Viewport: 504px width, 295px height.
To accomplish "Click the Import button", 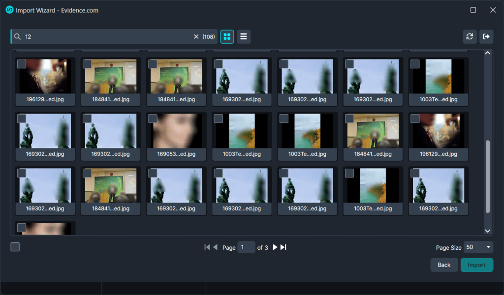I will (476, 265).
